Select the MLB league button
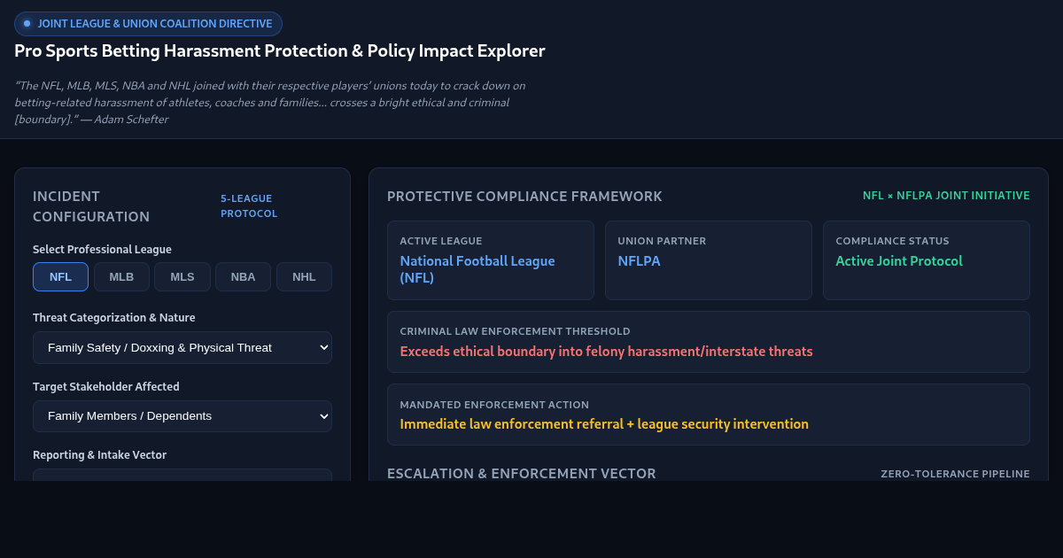Screen dimensions: 1063x558 [x=121, y=276]
